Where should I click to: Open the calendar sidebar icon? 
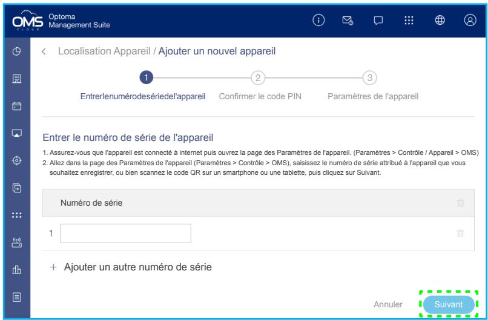pyautogui.click(x=17, y=106)
